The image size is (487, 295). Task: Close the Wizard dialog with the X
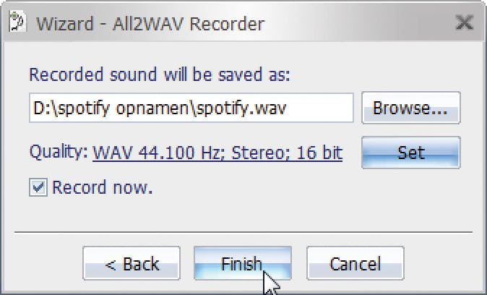463,22
